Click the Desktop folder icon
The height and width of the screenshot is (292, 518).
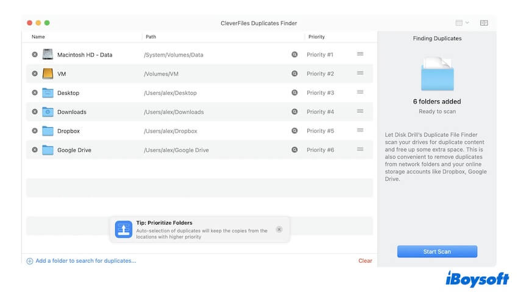48,92
